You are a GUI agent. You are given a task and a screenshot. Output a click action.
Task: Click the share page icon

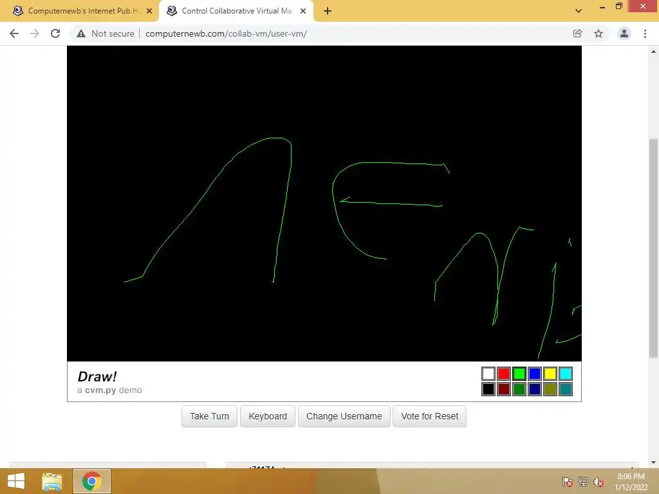(x=577, y=33)
